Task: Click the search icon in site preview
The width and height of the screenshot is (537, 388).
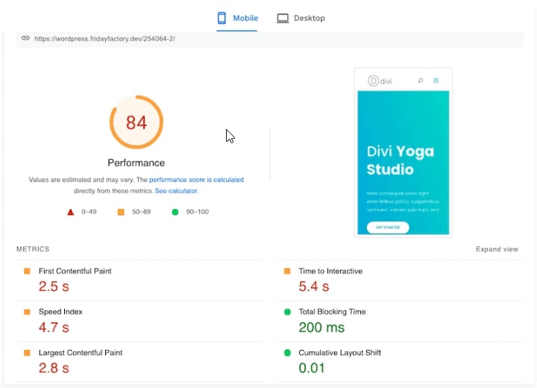Action: [421, 81]
